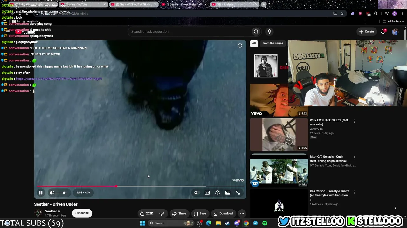Adjust the video volume slider
Screen dimensions: 407x228
[x=61, y=193]
